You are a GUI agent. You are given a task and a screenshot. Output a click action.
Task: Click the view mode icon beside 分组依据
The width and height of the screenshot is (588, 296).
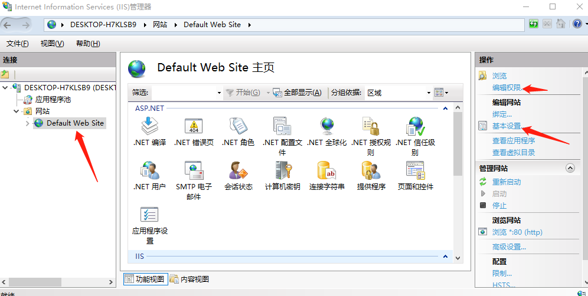tap(439, 93)
